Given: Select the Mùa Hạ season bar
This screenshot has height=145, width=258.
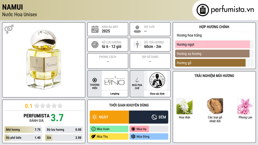Looking at the screenshot, I should click(149, 129).
